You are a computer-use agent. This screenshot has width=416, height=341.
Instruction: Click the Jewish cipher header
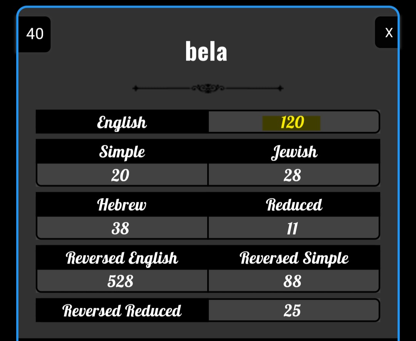[x=294, y=151]
